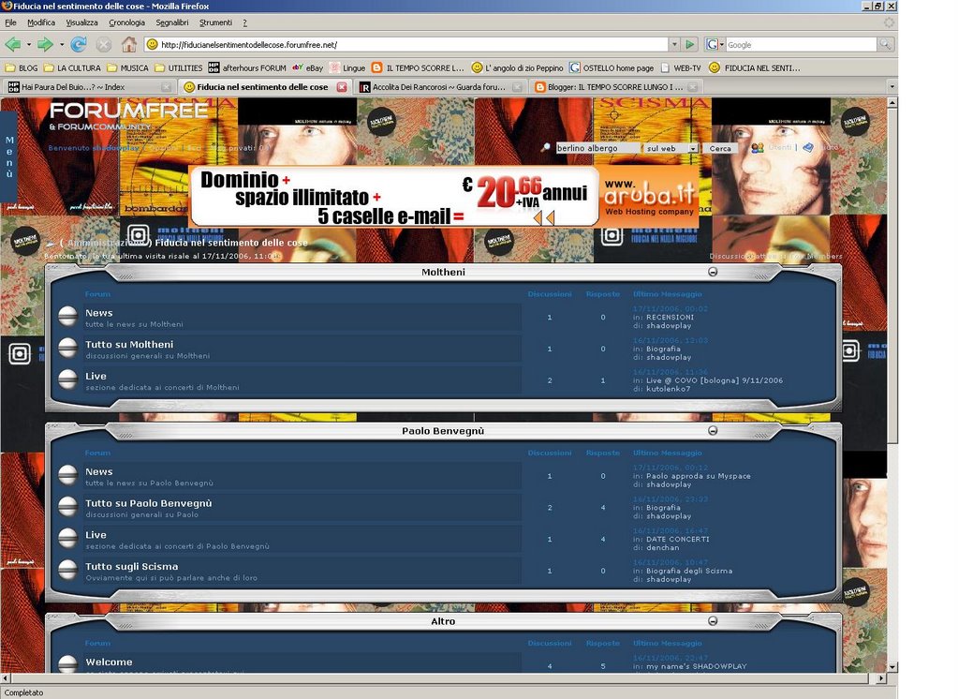
Task: Expand the address bar URL history dropdown
Action: (x=674, y=45)
